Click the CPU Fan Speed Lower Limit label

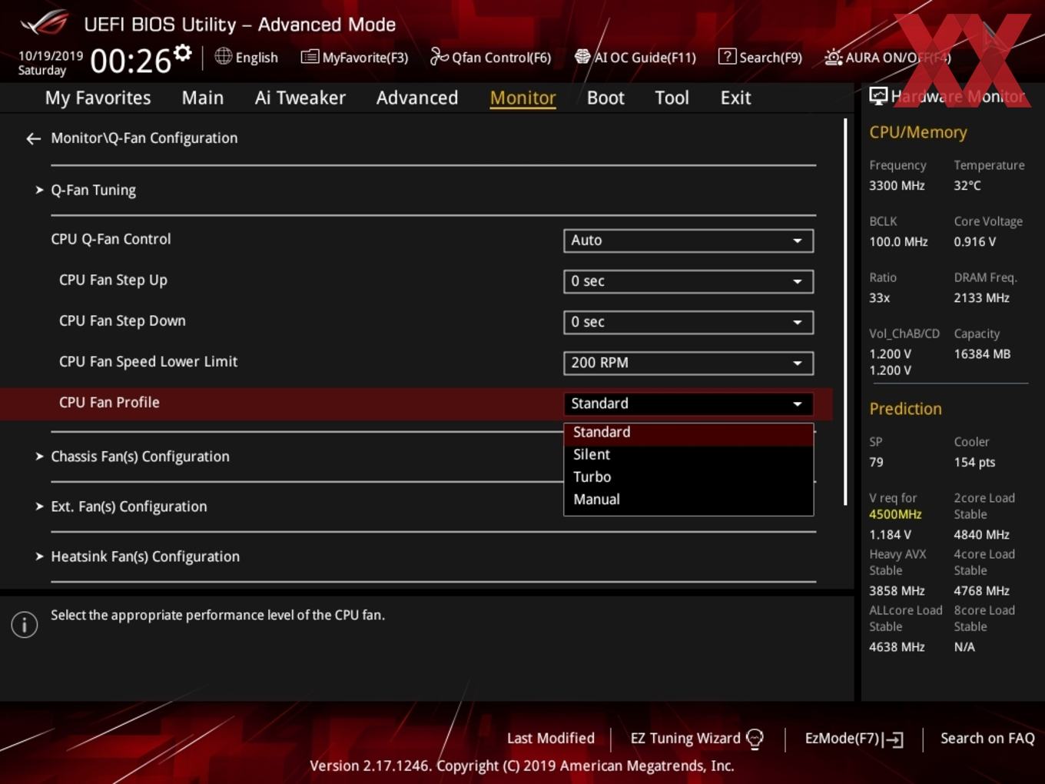point(148,362)
